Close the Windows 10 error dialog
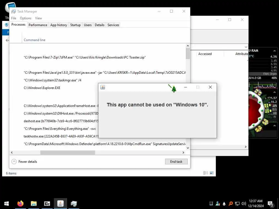 tap(210, 87)
